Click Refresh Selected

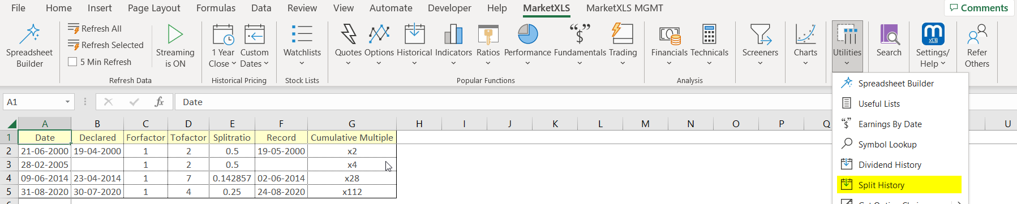coord(105,45)
